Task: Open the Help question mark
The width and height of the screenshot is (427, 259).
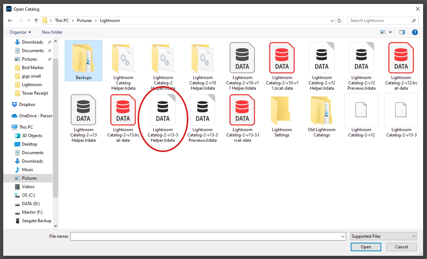Action: click(x=415, y=32)
